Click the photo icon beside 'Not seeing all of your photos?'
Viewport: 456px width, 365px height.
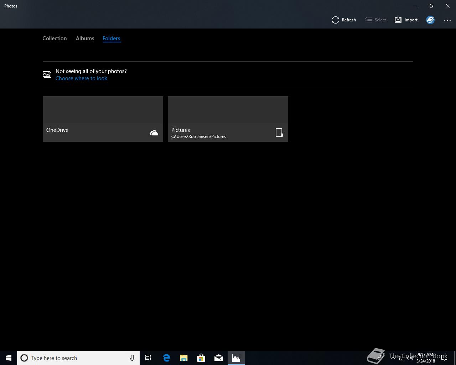47,74
